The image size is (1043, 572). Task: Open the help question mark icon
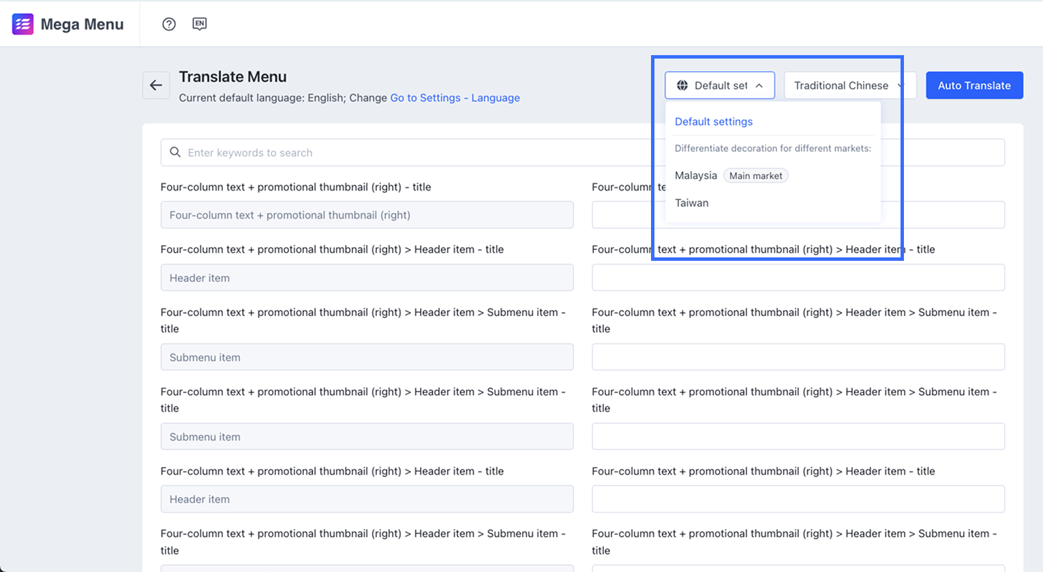(169, 25)
